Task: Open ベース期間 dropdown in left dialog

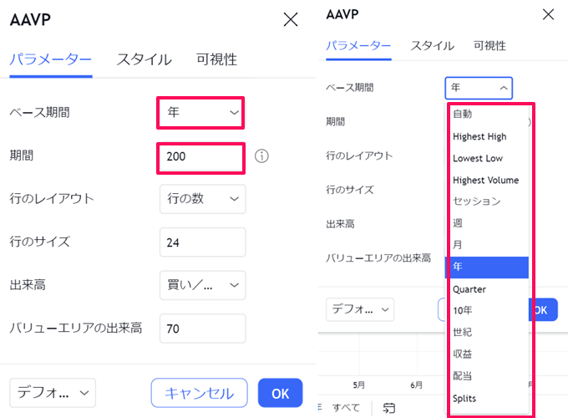Action: [x=200, y=112]
